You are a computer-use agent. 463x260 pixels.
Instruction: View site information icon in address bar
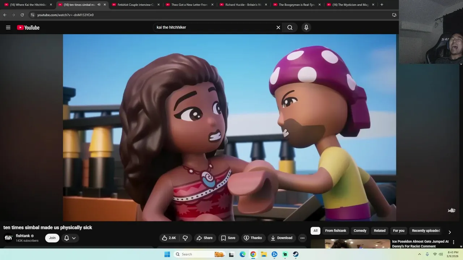pyautogui.click(x=33, y=15)
